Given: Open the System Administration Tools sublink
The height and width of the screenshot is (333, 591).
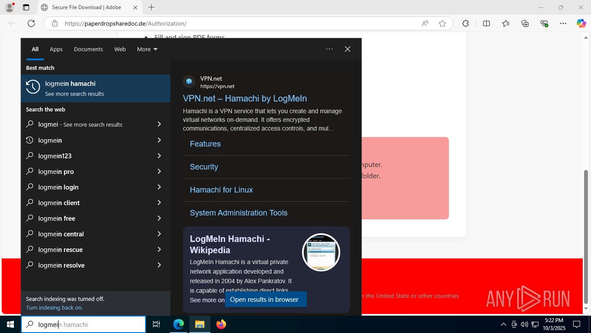Looking at the screenshot, I should point(239,213).
